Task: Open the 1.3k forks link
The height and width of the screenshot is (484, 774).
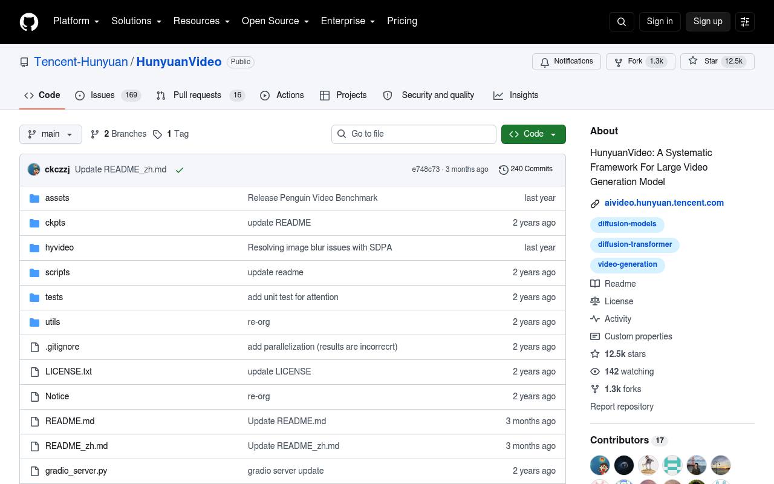Action: pyautogui.click(x=623, y=389)
